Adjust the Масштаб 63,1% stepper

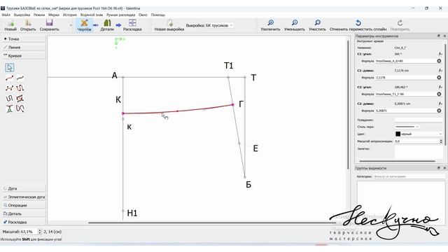click(40, 232)
